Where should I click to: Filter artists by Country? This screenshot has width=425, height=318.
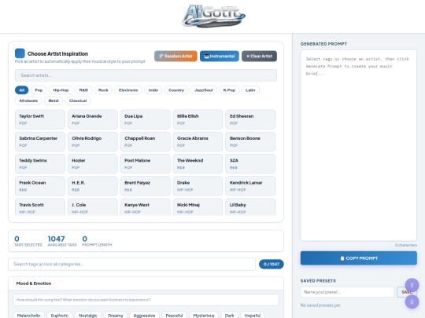click(176, 90)
